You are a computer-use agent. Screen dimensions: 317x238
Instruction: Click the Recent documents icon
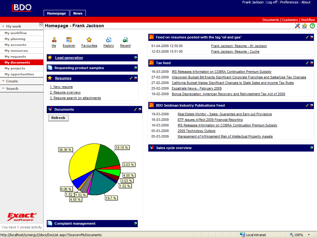click(x=125, y=40)
